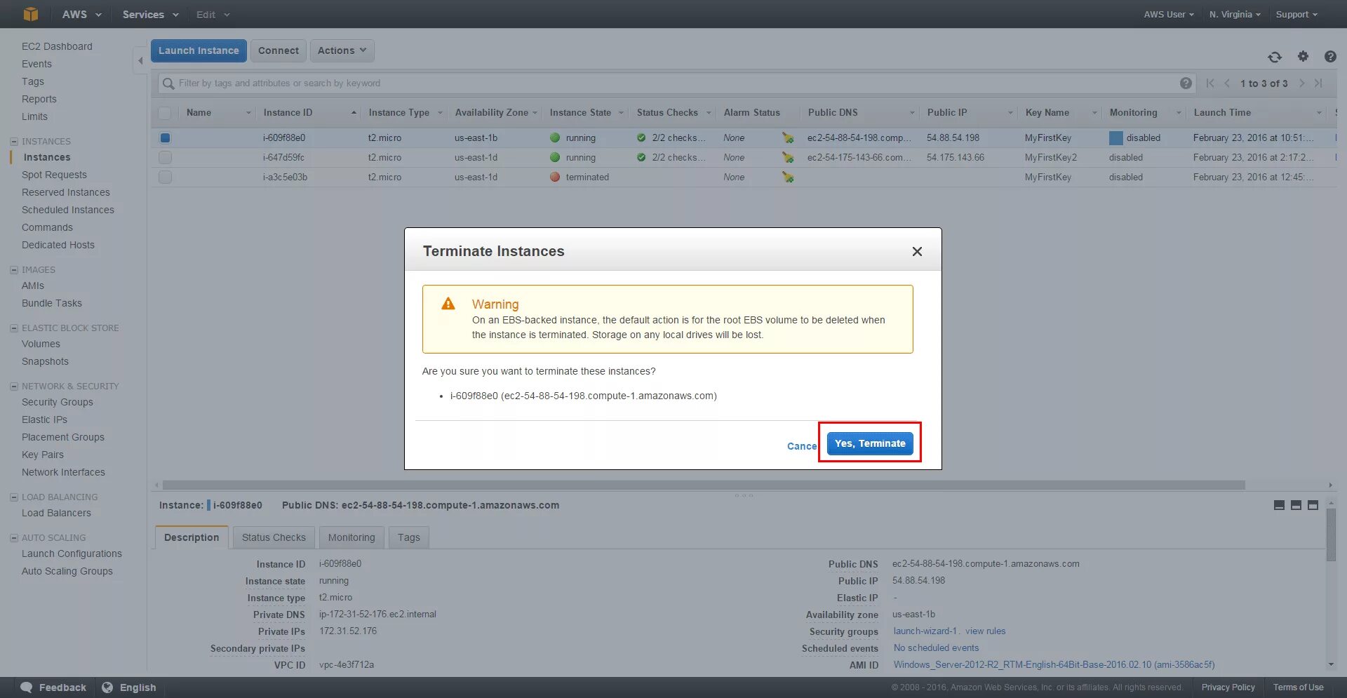Collapse the NETWORK & SECURITY section
1347x698 pixels.
click(x=14, y=387)
